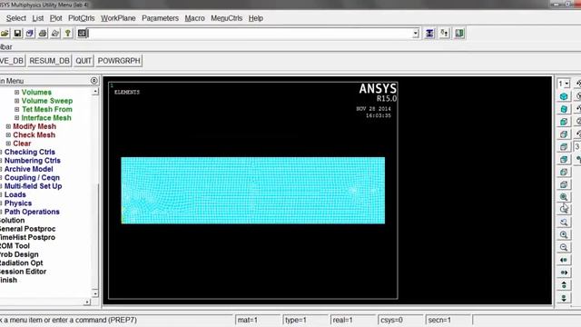Viewport: 581px width, 327px height.
Task: Open the Macro menu
Action: pyautogui.click(x=194, y=18)
